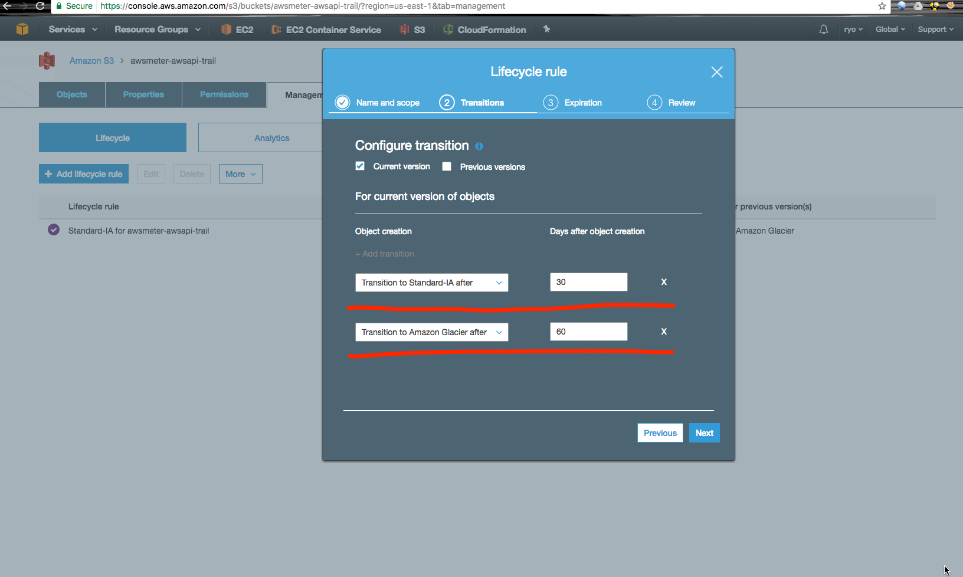The height and width of the screenshot is (577, 963).
Task: Check the Previous versions checkbox
Action: coord(447,166)
